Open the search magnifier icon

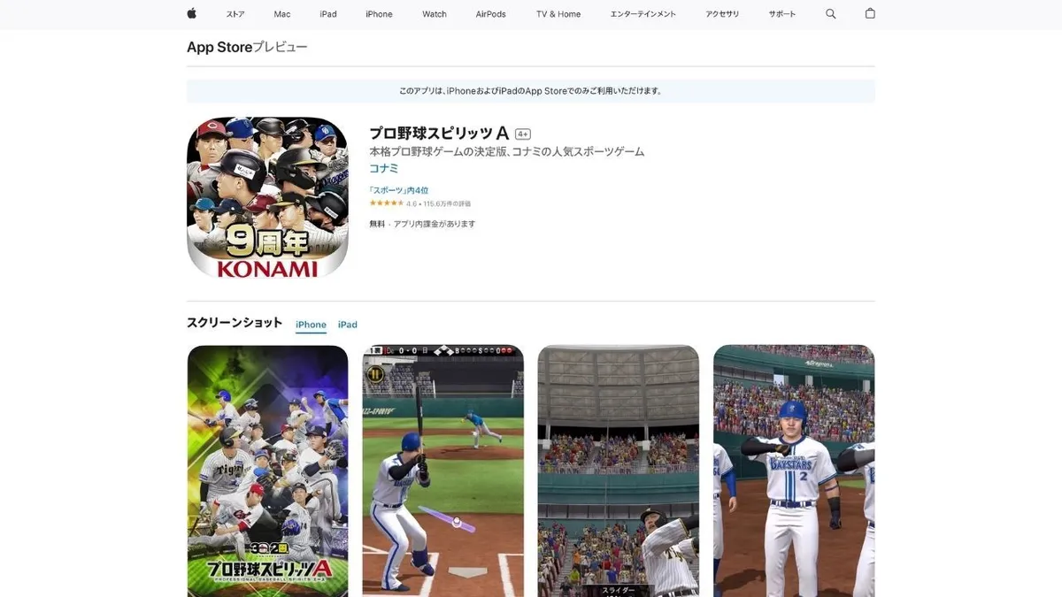click(830, 14)
